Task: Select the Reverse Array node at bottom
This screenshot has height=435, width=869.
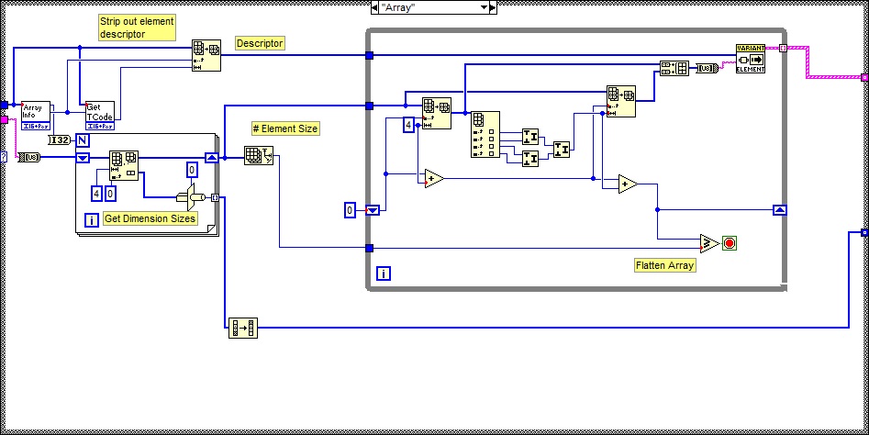Action: (243, 327)
